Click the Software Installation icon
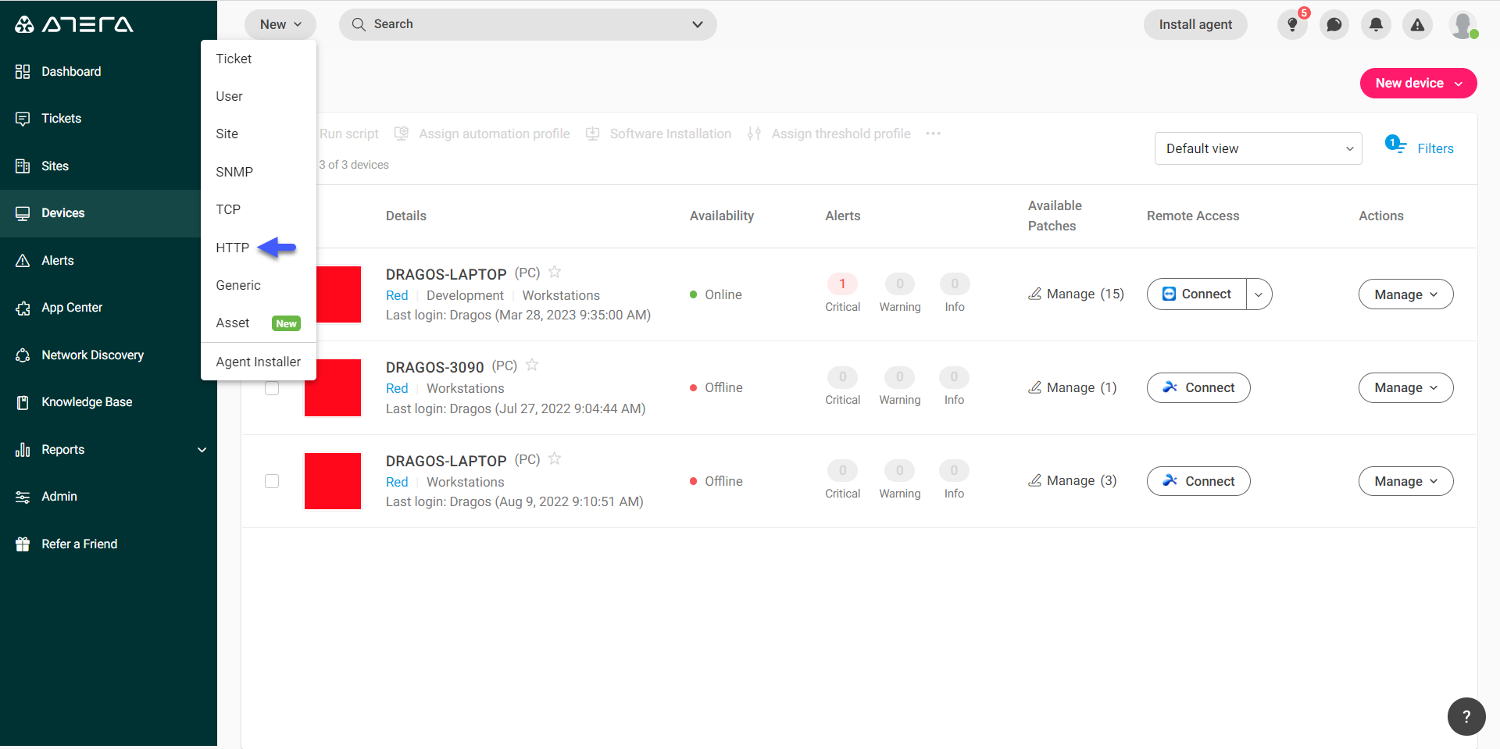This screenshot has width=1500, height=749. coord(593,134)
